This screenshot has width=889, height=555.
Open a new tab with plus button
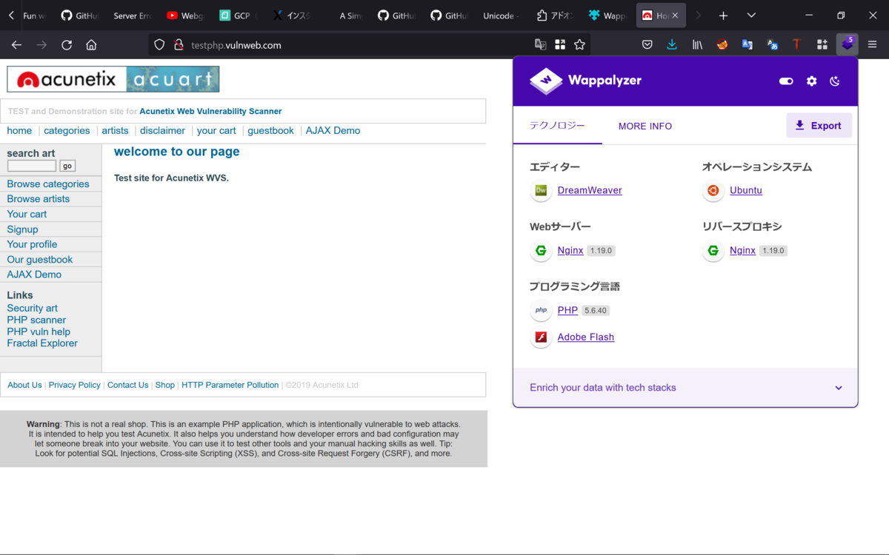(723, 16)
